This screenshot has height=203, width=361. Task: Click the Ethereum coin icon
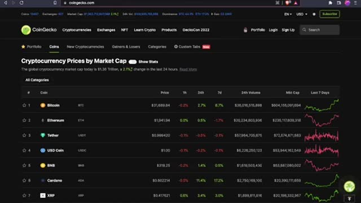[x=43, y=120]
